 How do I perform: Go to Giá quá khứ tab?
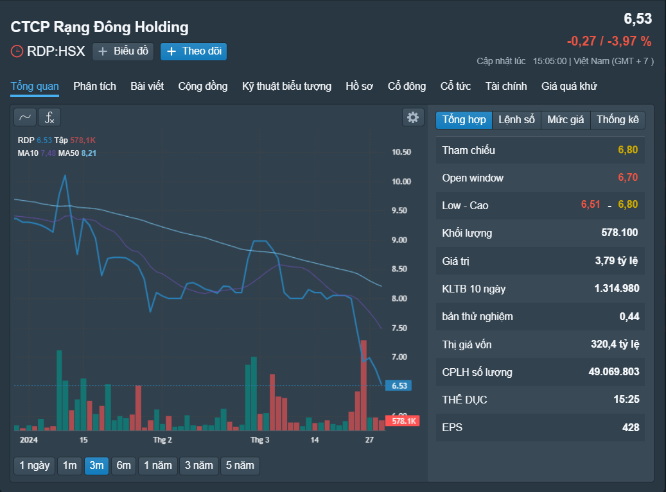[569, 87]
